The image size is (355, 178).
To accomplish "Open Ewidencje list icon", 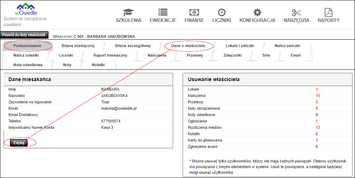I will pos(163,12).
